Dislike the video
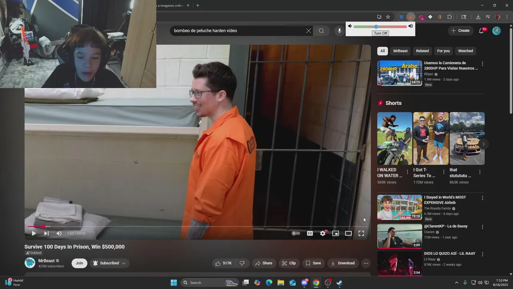The height and width of the screenshot is (289, 513). (x=242, y=263)
